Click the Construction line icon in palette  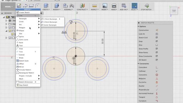point(157,30)
